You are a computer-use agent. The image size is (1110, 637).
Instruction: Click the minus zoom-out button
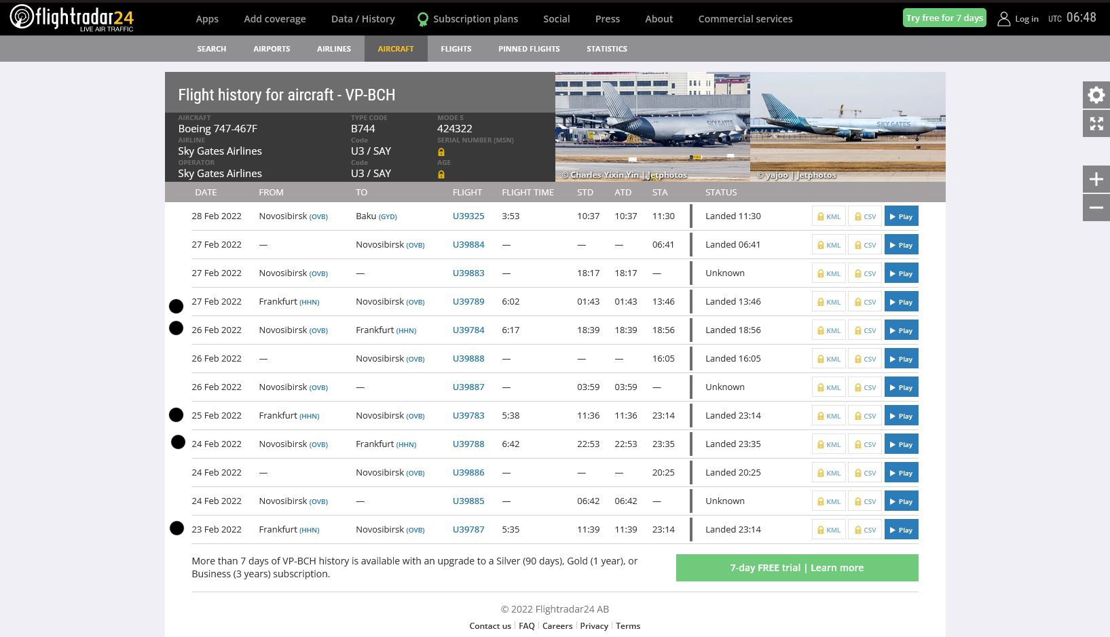1096,208
